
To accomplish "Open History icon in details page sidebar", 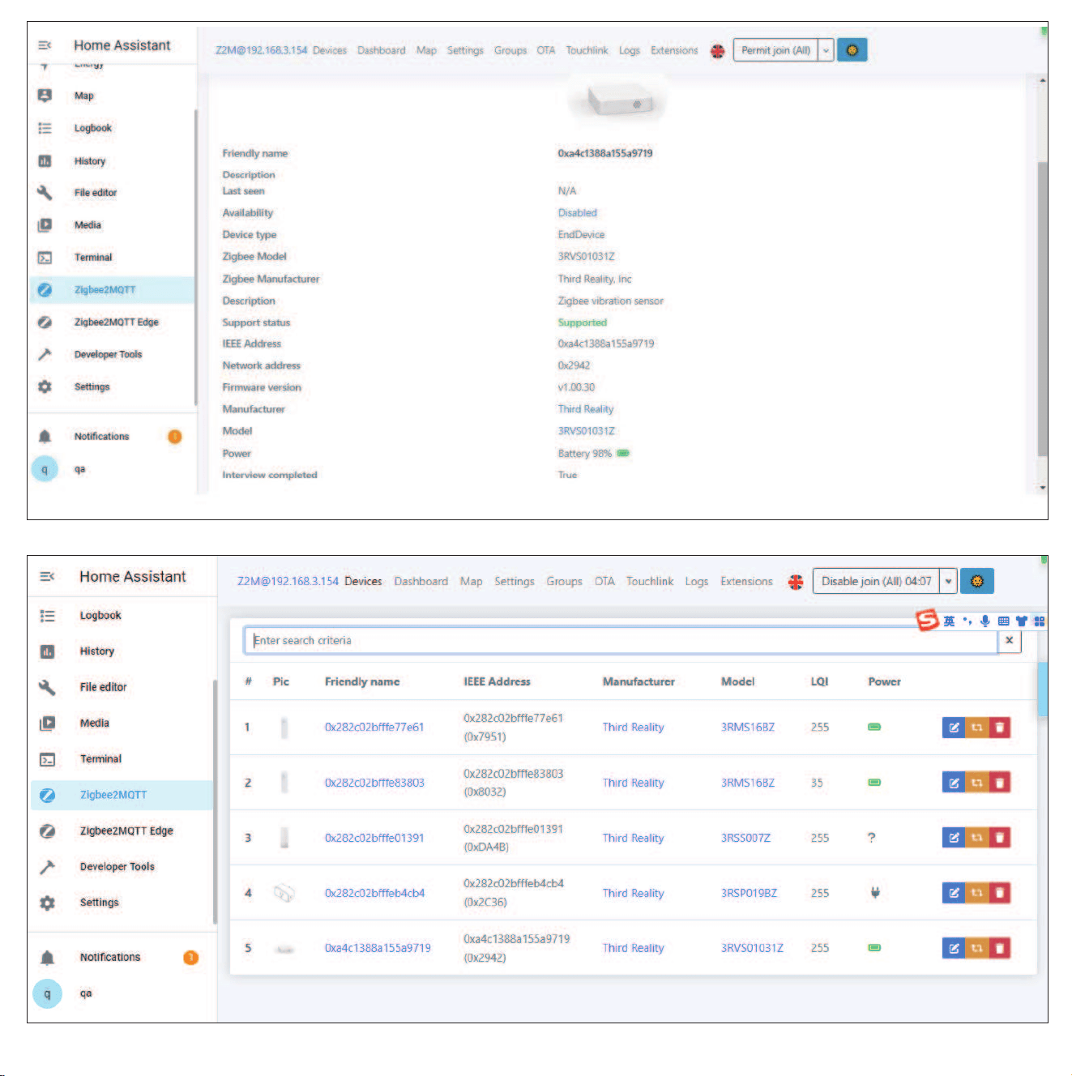I will click(x=45, y=161).
